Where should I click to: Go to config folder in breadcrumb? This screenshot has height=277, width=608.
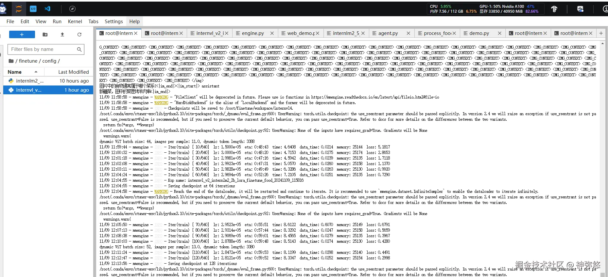49,61
